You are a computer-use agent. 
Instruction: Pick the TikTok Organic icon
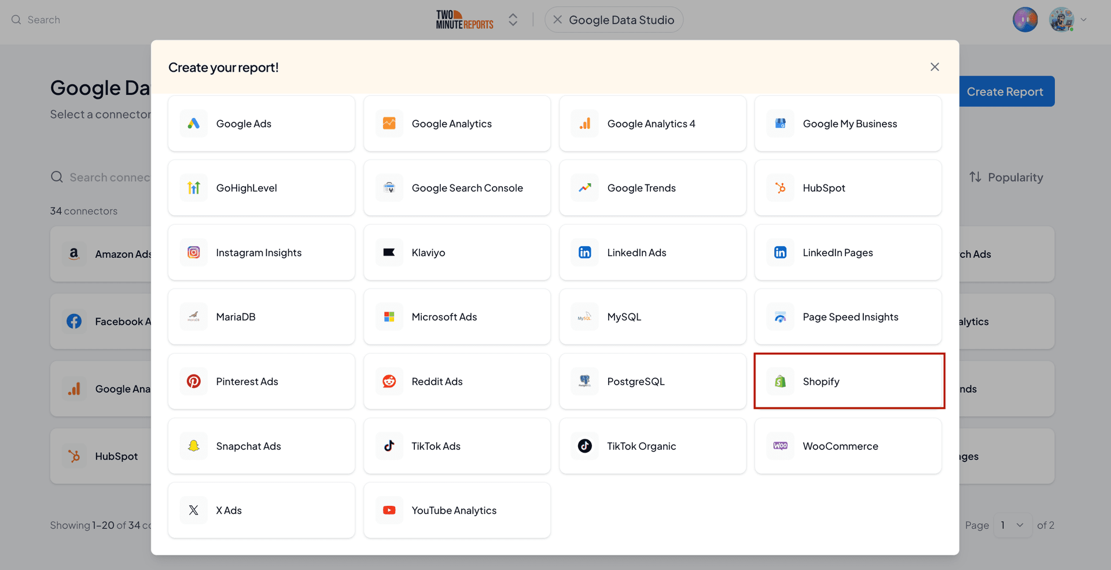coord(585,446)
